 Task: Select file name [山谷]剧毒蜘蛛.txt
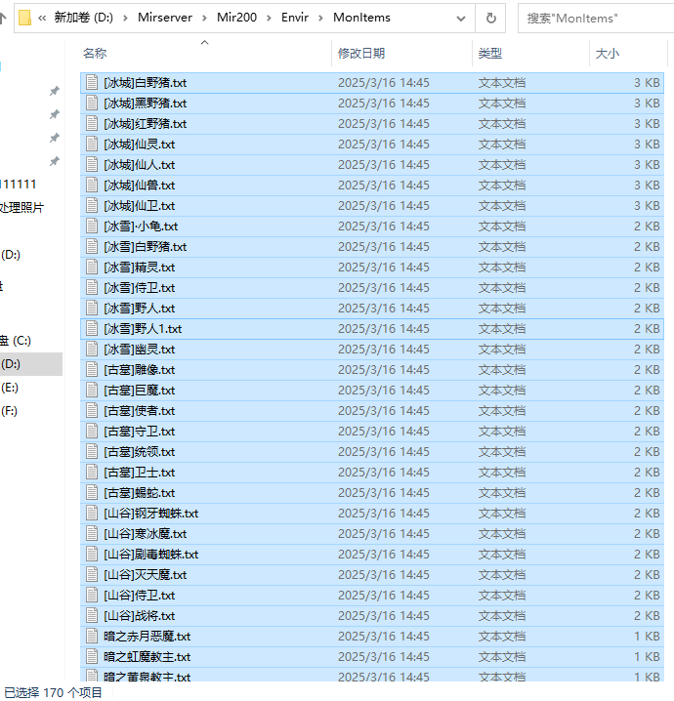(x=150, y=555)
